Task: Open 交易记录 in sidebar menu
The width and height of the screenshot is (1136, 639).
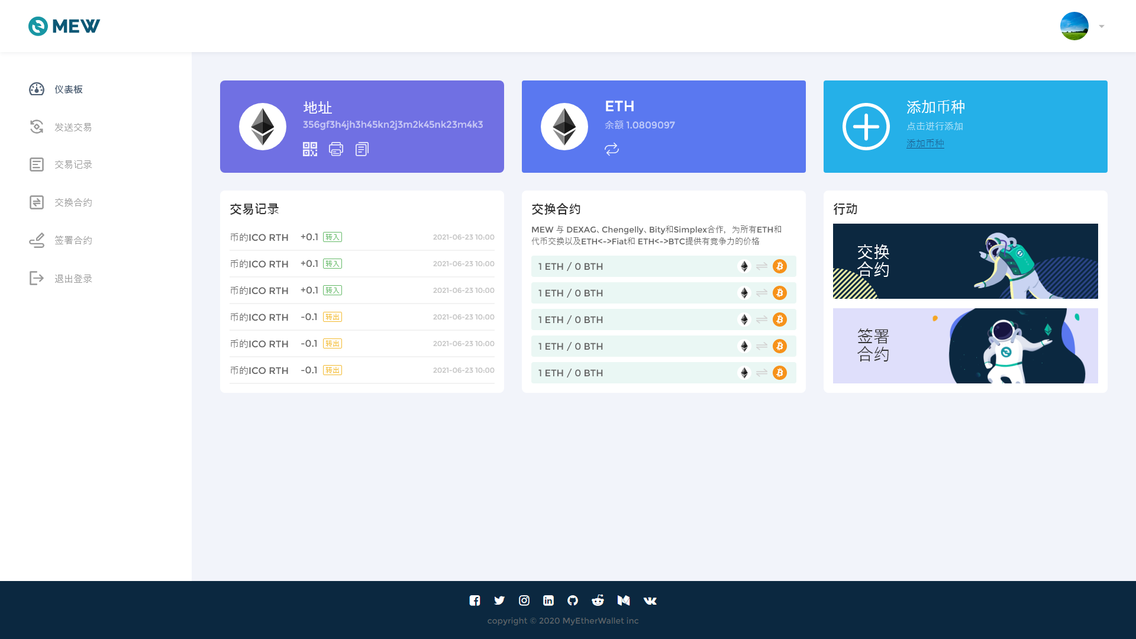Action: (x=73, y=164)
